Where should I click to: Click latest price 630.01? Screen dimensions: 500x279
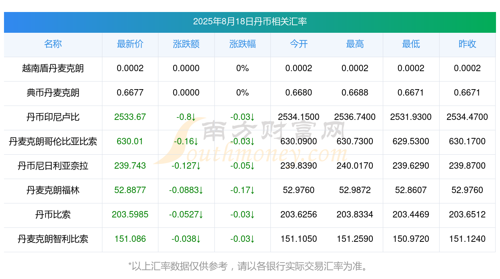(130, 141)
